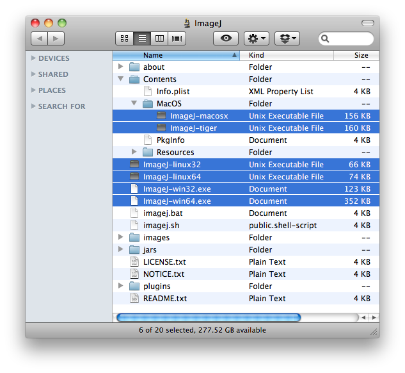Switch to icon view
Screen dimensions: 405x373
pyautogui.click(x=125, y=38)
